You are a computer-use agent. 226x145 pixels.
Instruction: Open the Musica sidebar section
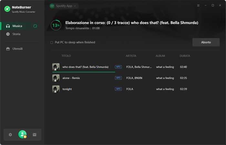tap(17, 26)
